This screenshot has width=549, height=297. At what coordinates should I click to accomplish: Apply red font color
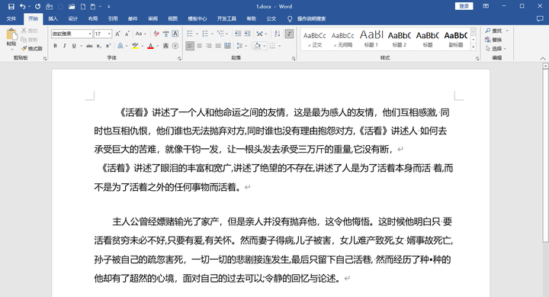click(150, 46)
